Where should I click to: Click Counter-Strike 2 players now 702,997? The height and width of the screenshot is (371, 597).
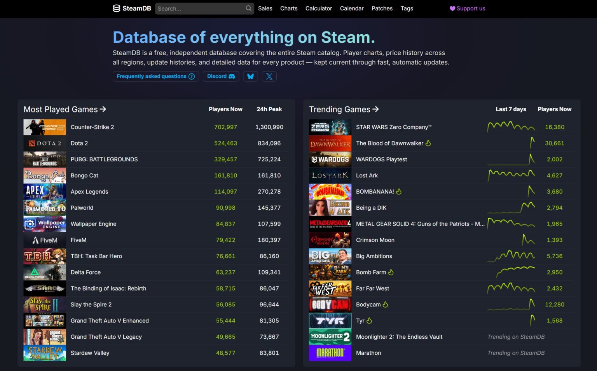(x=225, y=127)
